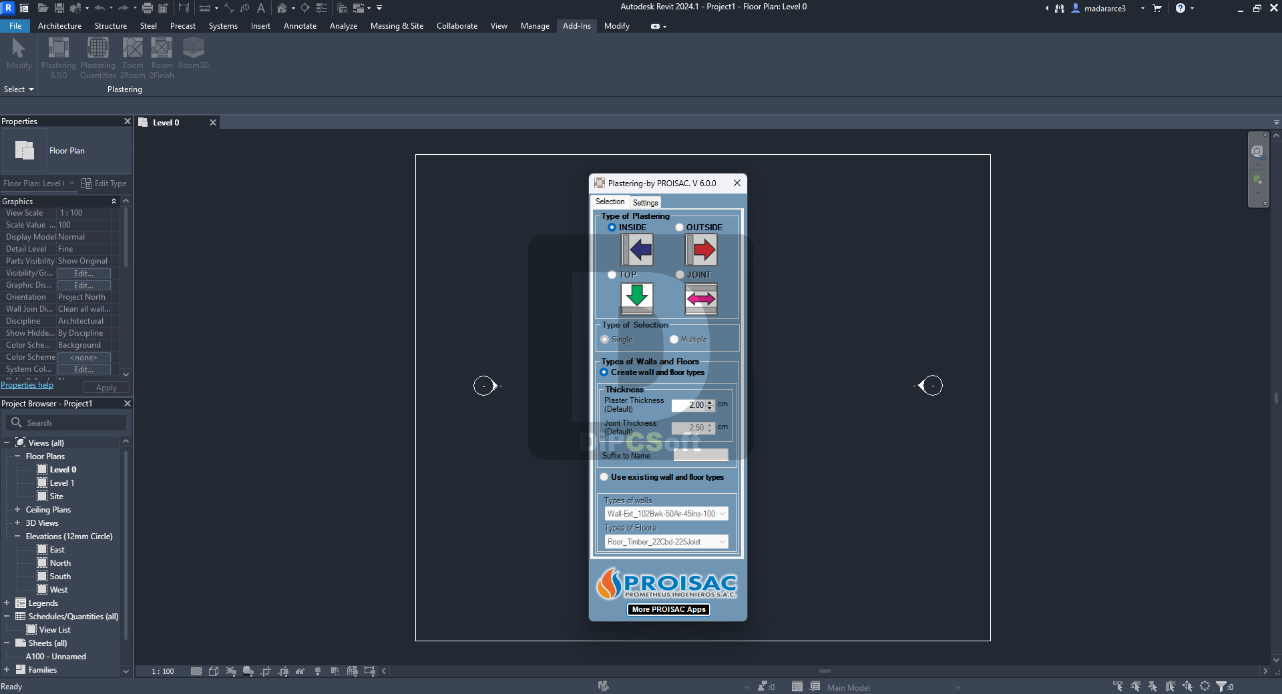Collapse the Floor Plans tree node
The width and height of the screenshot is (1282, 694).
click(x=17, y=456)
